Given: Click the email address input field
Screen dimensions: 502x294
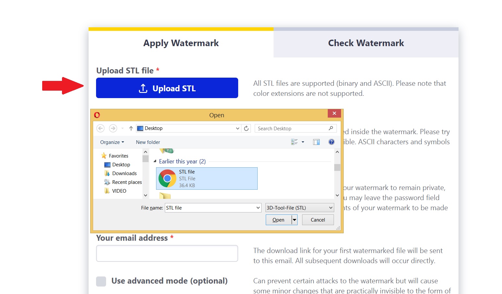Looking at the screenshot, I should coord(167,253).
